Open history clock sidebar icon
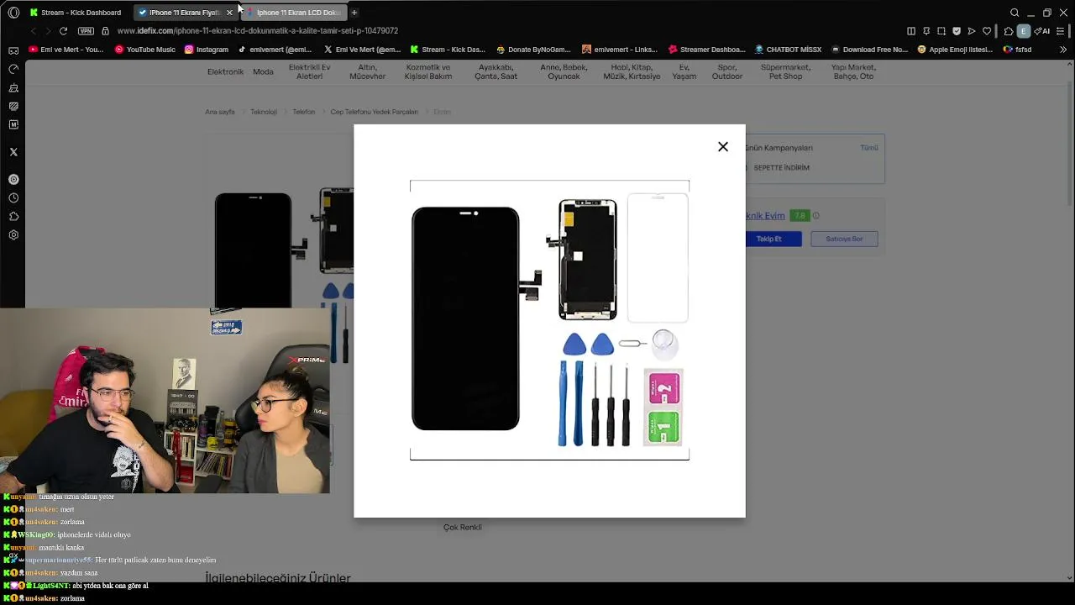Image resolution: width=1075 pixels, height=605 pixels. click(x=13, y=197)
